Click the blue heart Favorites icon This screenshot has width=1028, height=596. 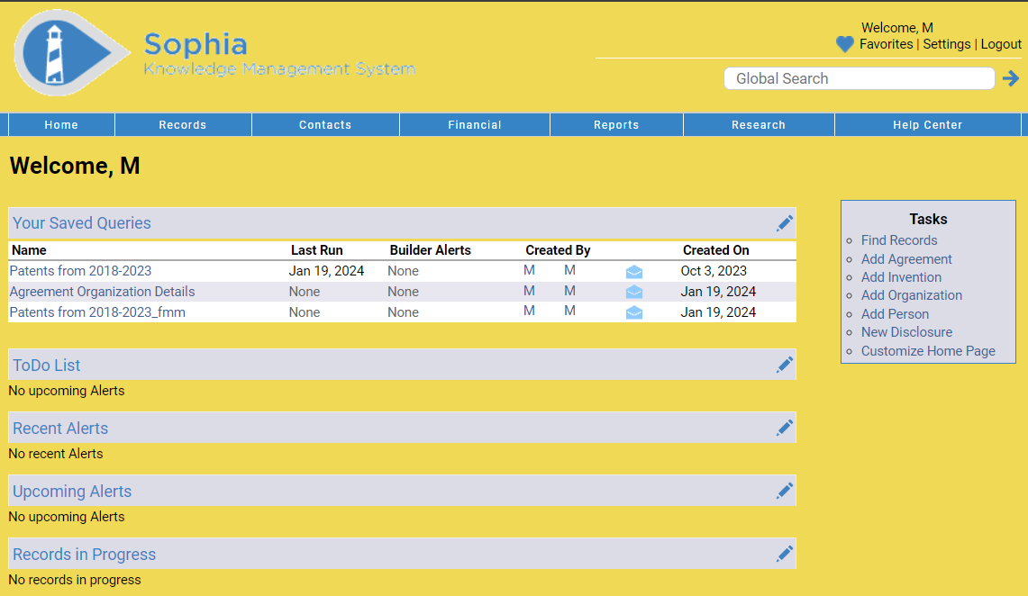click(844, 44)
